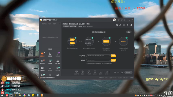Copy the rtmp address with yellow button
This screenshot has height=97, width=173.
pyautogui.click(x=114, y=56)
